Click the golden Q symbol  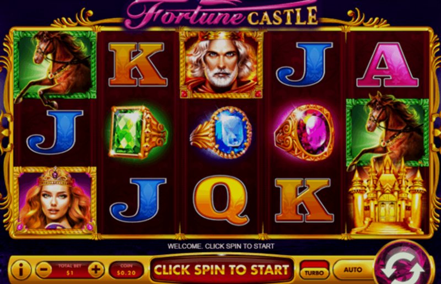click(x=221, y=200)
